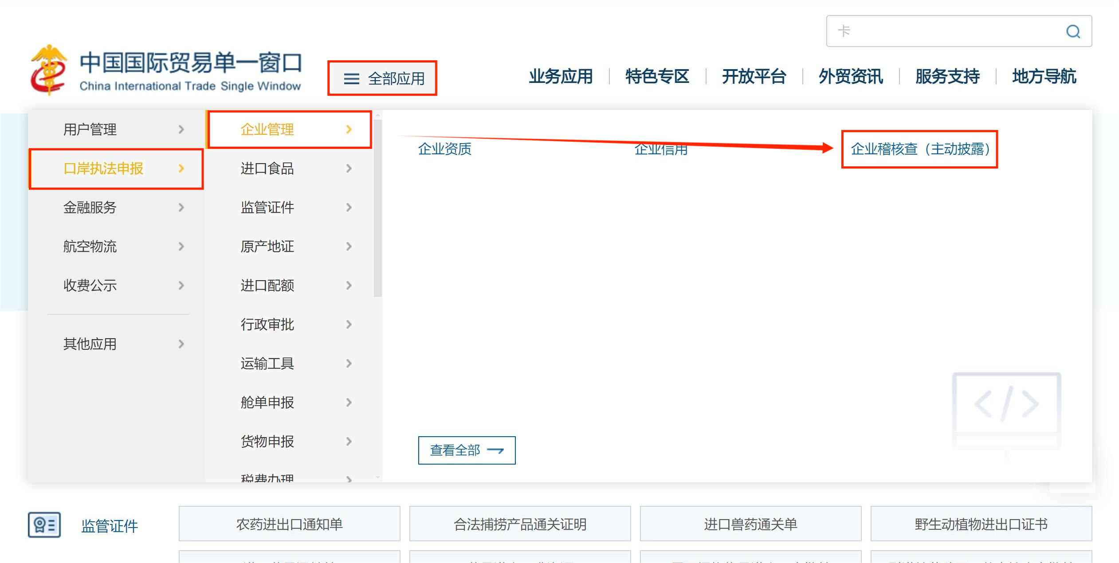The width and height of the screenshot is (1119, 563).
Task: Select the 企业管理 submenu item
Action: [x=267, y=129]
